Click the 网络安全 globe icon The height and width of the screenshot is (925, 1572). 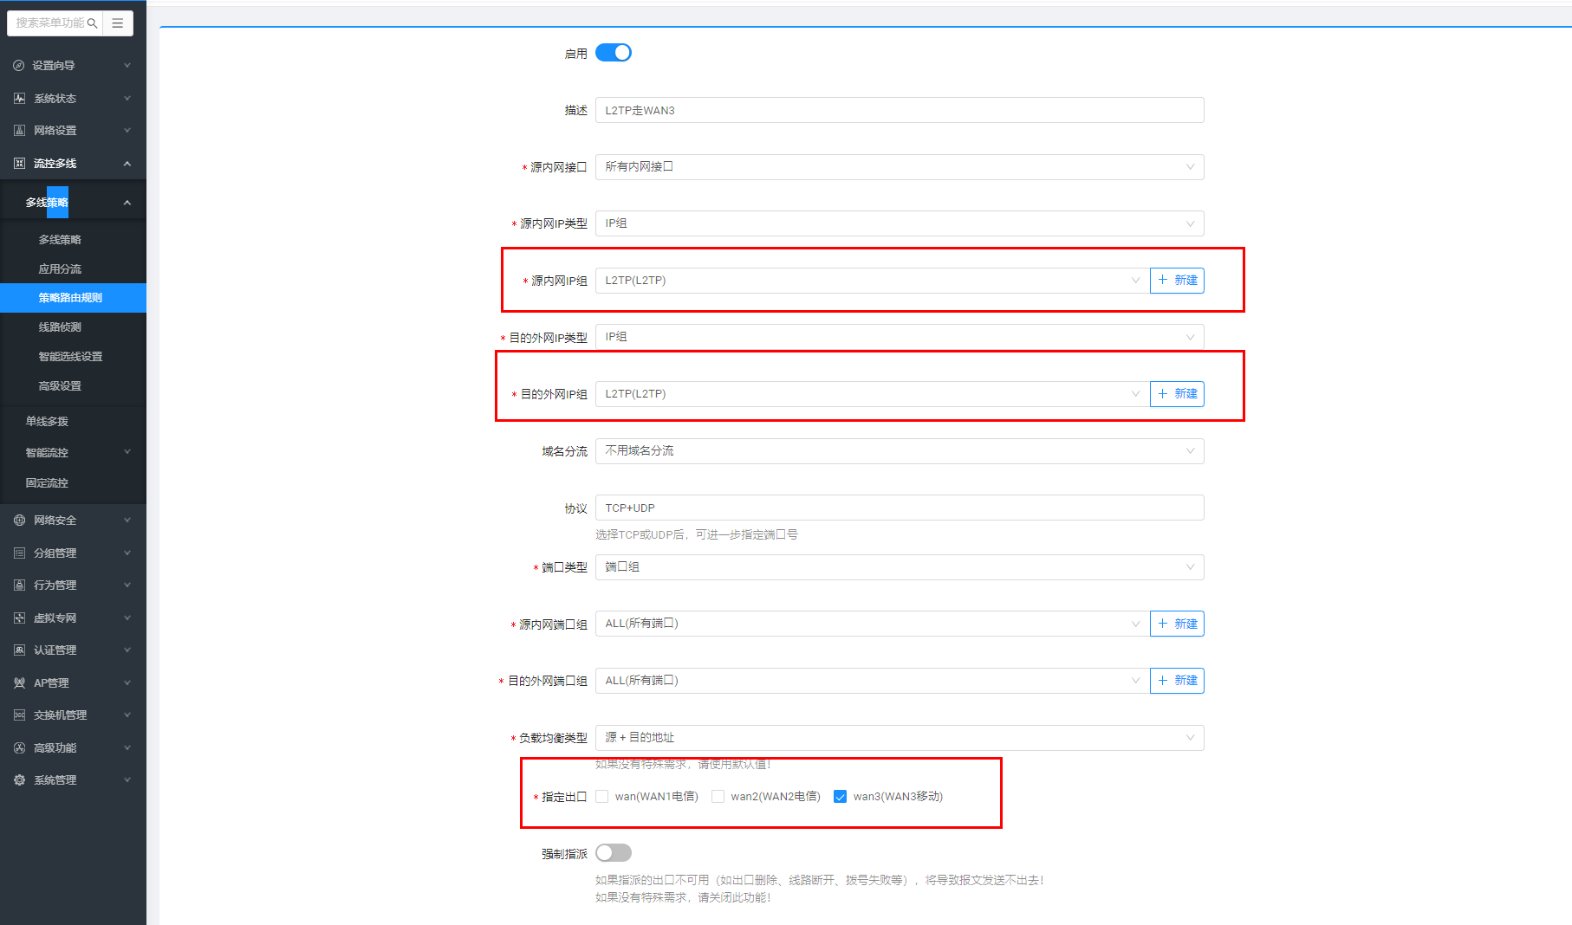point(19,521)
